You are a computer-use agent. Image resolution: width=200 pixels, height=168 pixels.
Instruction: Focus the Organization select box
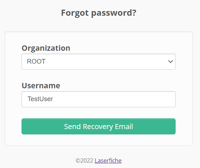[x=99, y=61]
